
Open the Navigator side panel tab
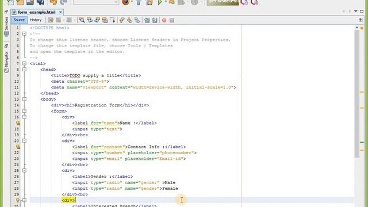(x=6, y=62)
